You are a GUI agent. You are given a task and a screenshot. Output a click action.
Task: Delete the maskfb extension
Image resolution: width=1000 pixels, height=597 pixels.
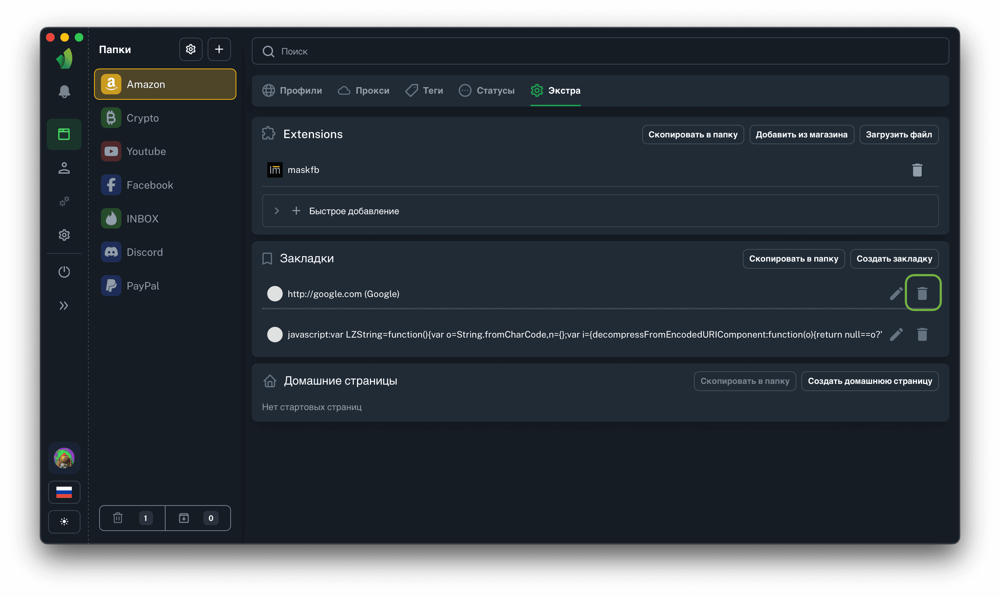917,170
